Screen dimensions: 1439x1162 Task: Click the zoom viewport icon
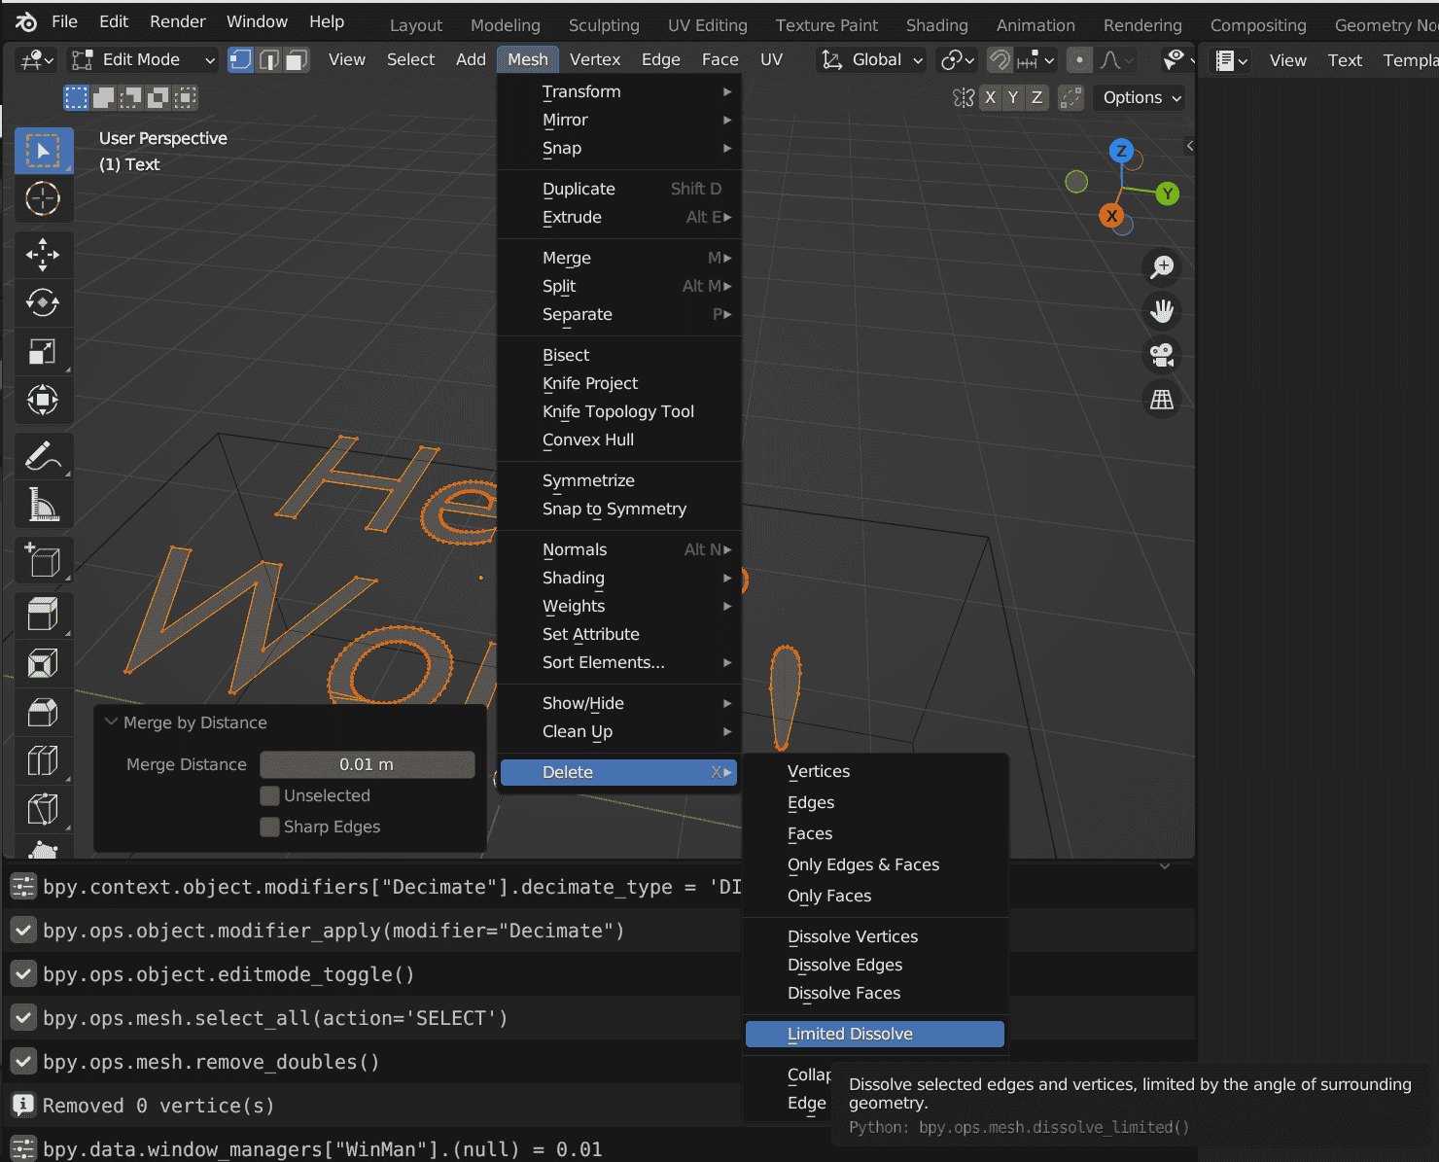(1162, 266)
